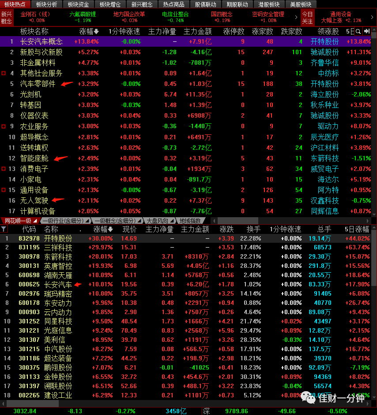The width and height of the screenshot is (377, 415).
Task: Select the 长安汽车 stock row
Action: 185,285
